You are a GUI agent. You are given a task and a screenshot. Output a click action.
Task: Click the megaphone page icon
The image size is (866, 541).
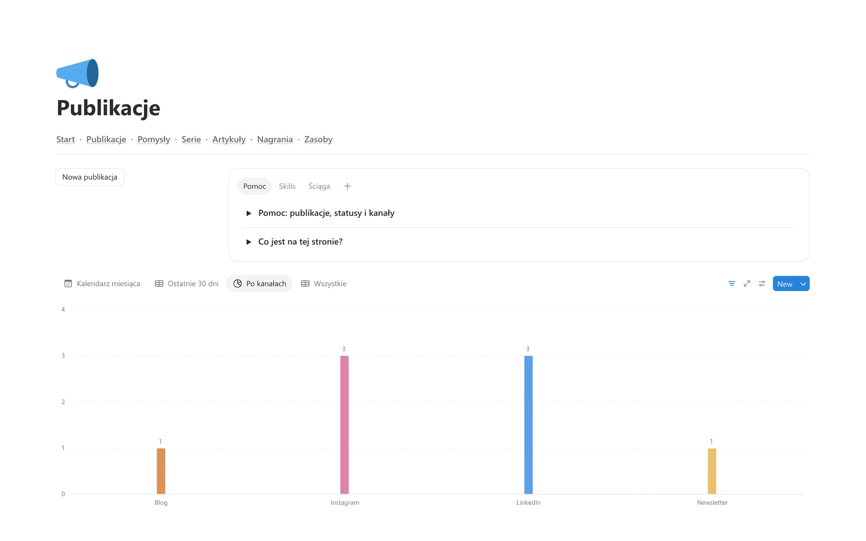[77, 73]
